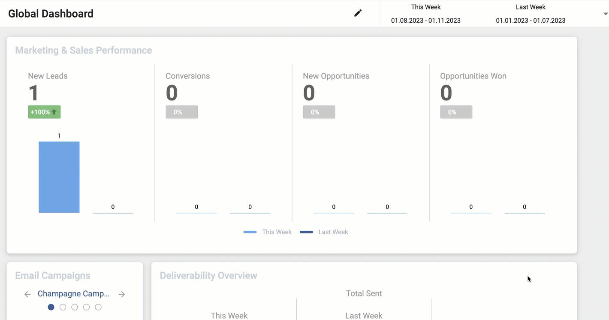Select the This Week date range

pos(425,14)
